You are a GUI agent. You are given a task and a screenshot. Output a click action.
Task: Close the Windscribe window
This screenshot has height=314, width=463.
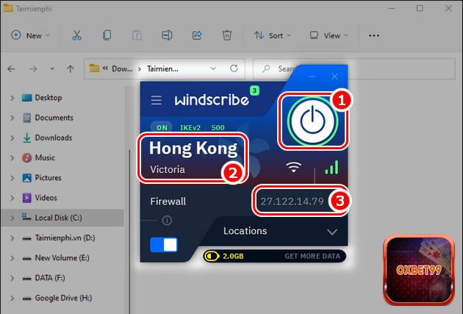coord(334,76)
